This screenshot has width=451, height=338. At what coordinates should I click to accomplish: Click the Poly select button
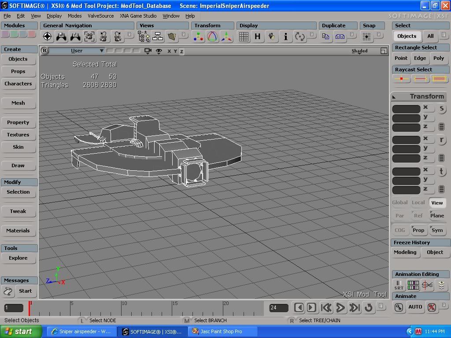click(439, 58)
